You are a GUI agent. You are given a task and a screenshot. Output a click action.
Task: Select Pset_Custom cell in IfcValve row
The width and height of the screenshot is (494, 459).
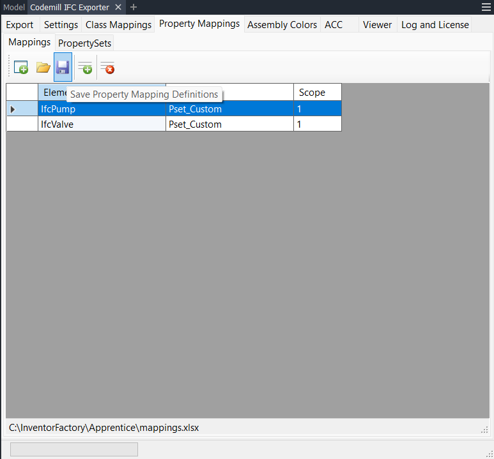[229, 124]
